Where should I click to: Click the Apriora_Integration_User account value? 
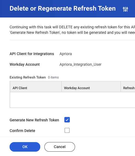point(81,64)
